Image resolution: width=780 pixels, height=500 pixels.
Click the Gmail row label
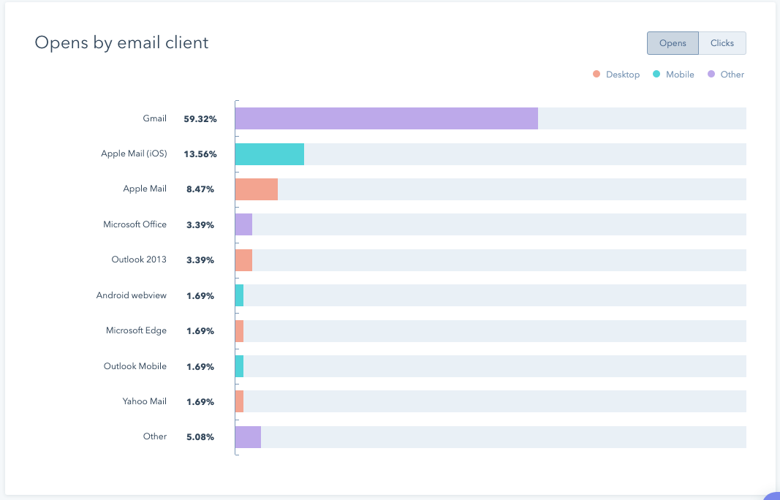(x=156, y=118)
